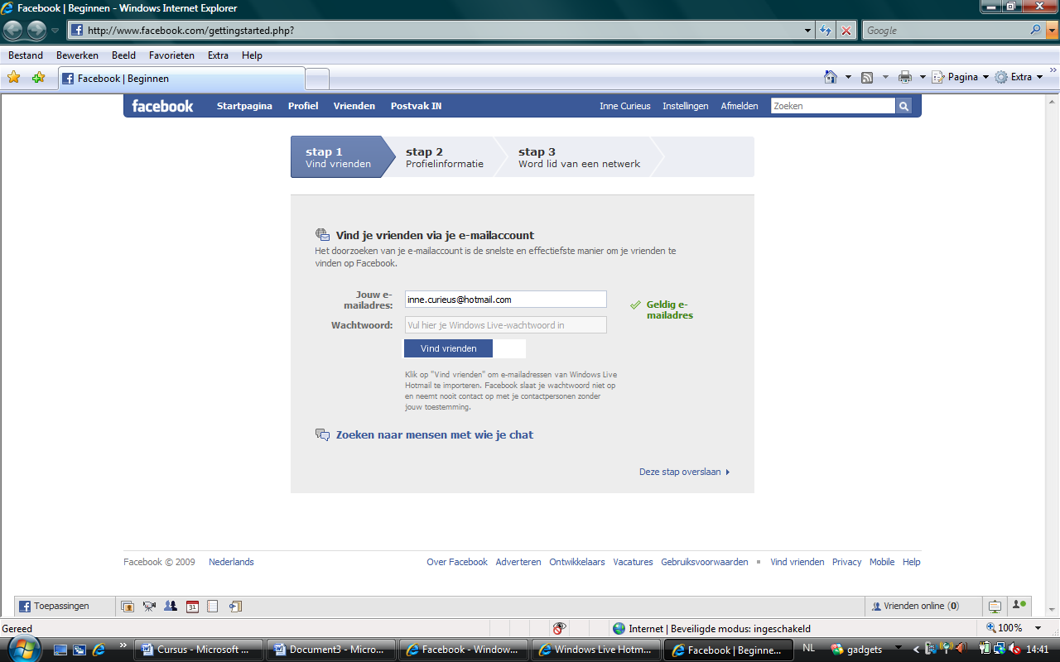Click the Vind vrienden button
1060x662 pixels.
click(x=448, y=348)
